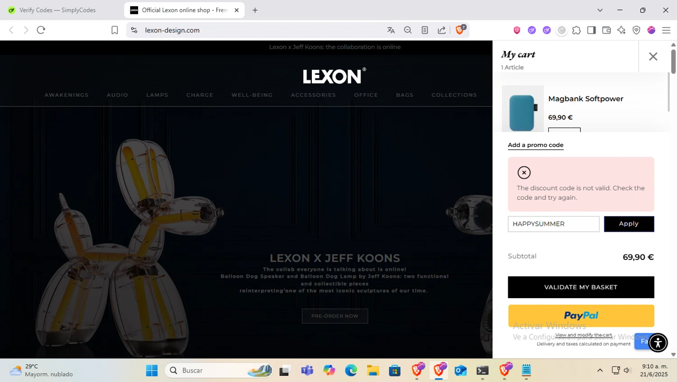
Task: Open File Explorer from the taskbar
Action: (x=373, y=370)
